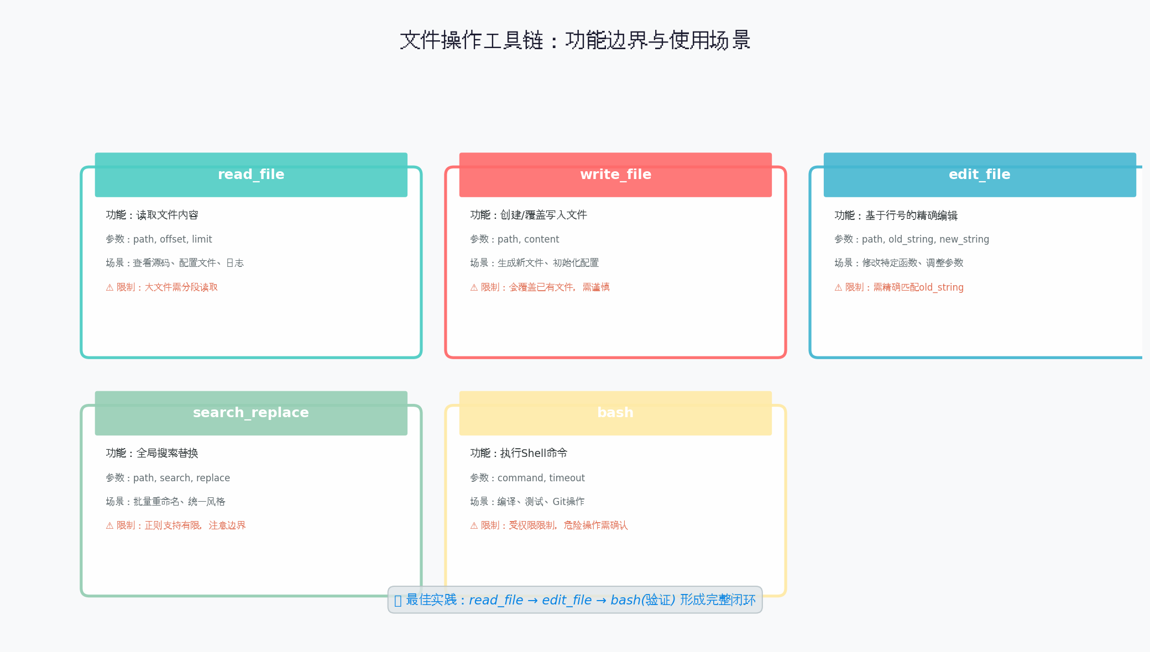Click text 场景：生成新文件、初始化配置
The width and height of the screenshot is (1150, 652).
[x=534, y=263]
